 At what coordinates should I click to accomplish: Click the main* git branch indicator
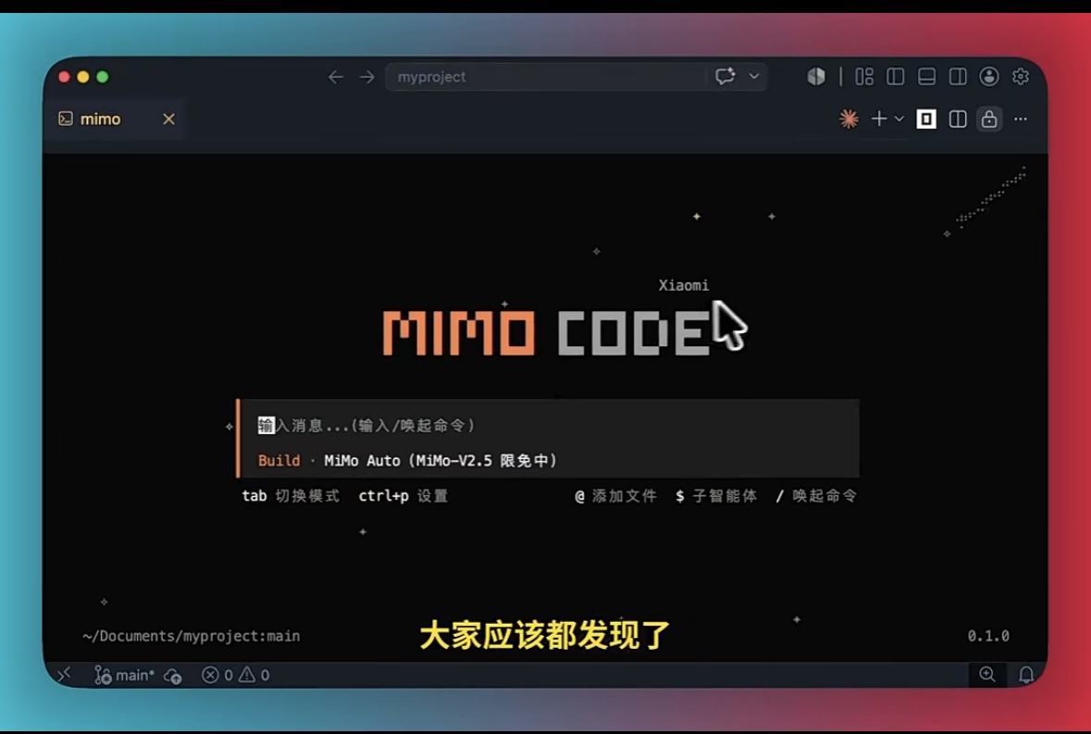125,675
